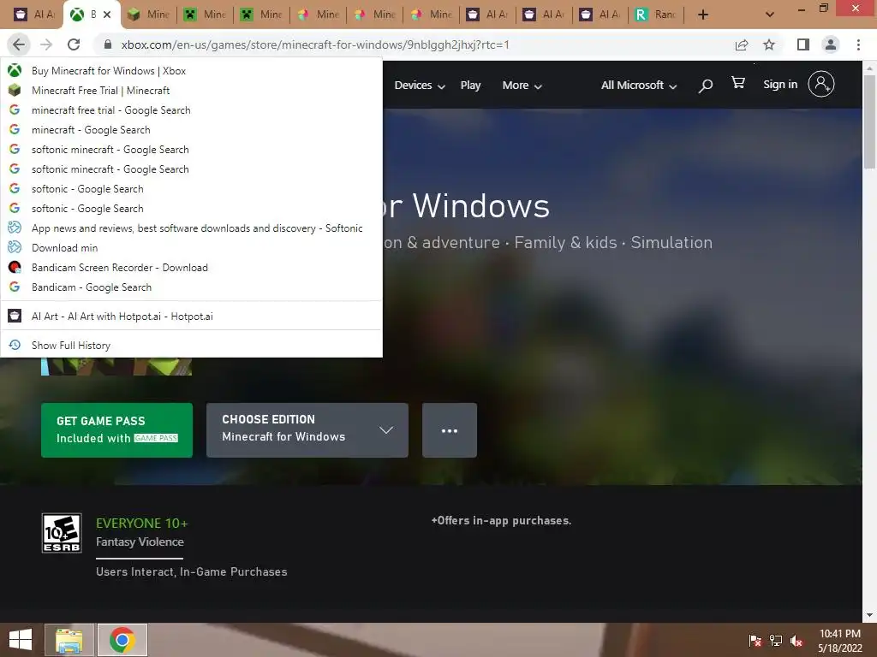
Task: Click the EVERYONE 10+ link
Action: coord(142,524)
